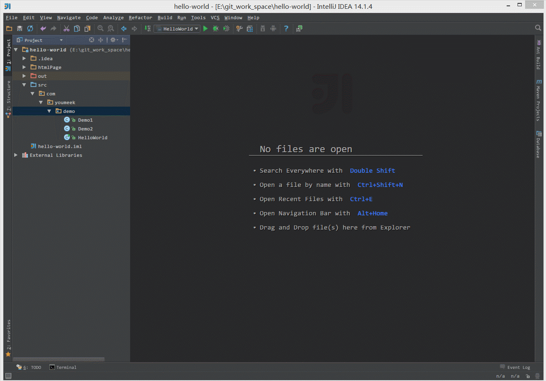This screenshot has height=381, width=546.
Task: Click Scroll from Source in Project panel
Action: (92, 40)
